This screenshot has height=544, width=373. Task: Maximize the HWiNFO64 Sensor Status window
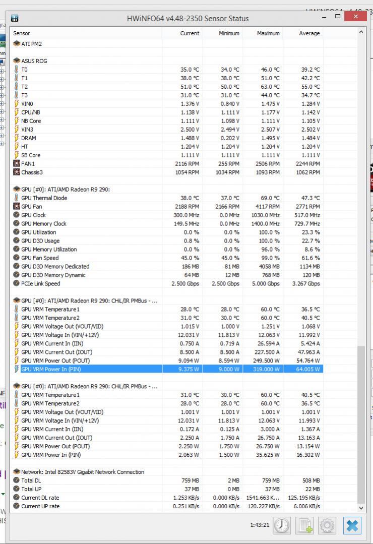(337, 16)
